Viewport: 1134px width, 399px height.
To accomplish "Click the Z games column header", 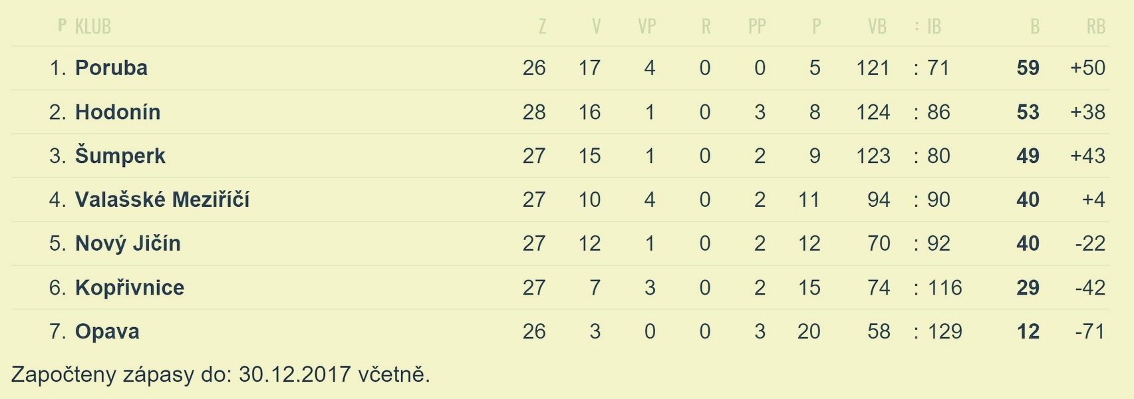I will click(542, 27).
